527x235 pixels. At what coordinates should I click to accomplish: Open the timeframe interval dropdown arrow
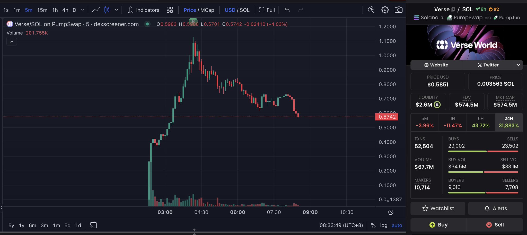click(x=83, y=10)
